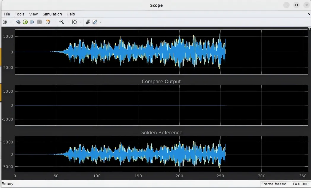This screenshot has width=311, height=188.
Task: Click the Step Forward button
Action: point(32,22)
